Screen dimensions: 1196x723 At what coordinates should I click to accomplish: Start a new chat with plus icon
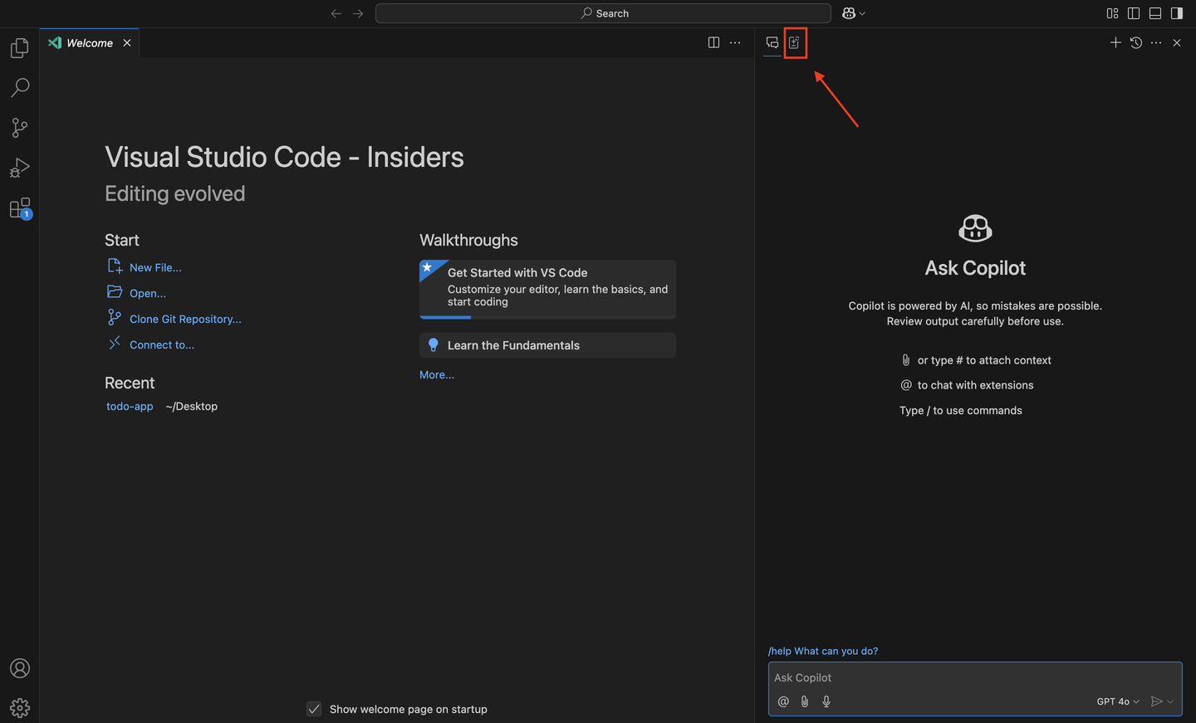click(x=1115, y=42)
